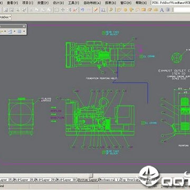This screenshot has width=190, height=190.
Task: Close the floating utility toolbar
Action: (24, 26)
